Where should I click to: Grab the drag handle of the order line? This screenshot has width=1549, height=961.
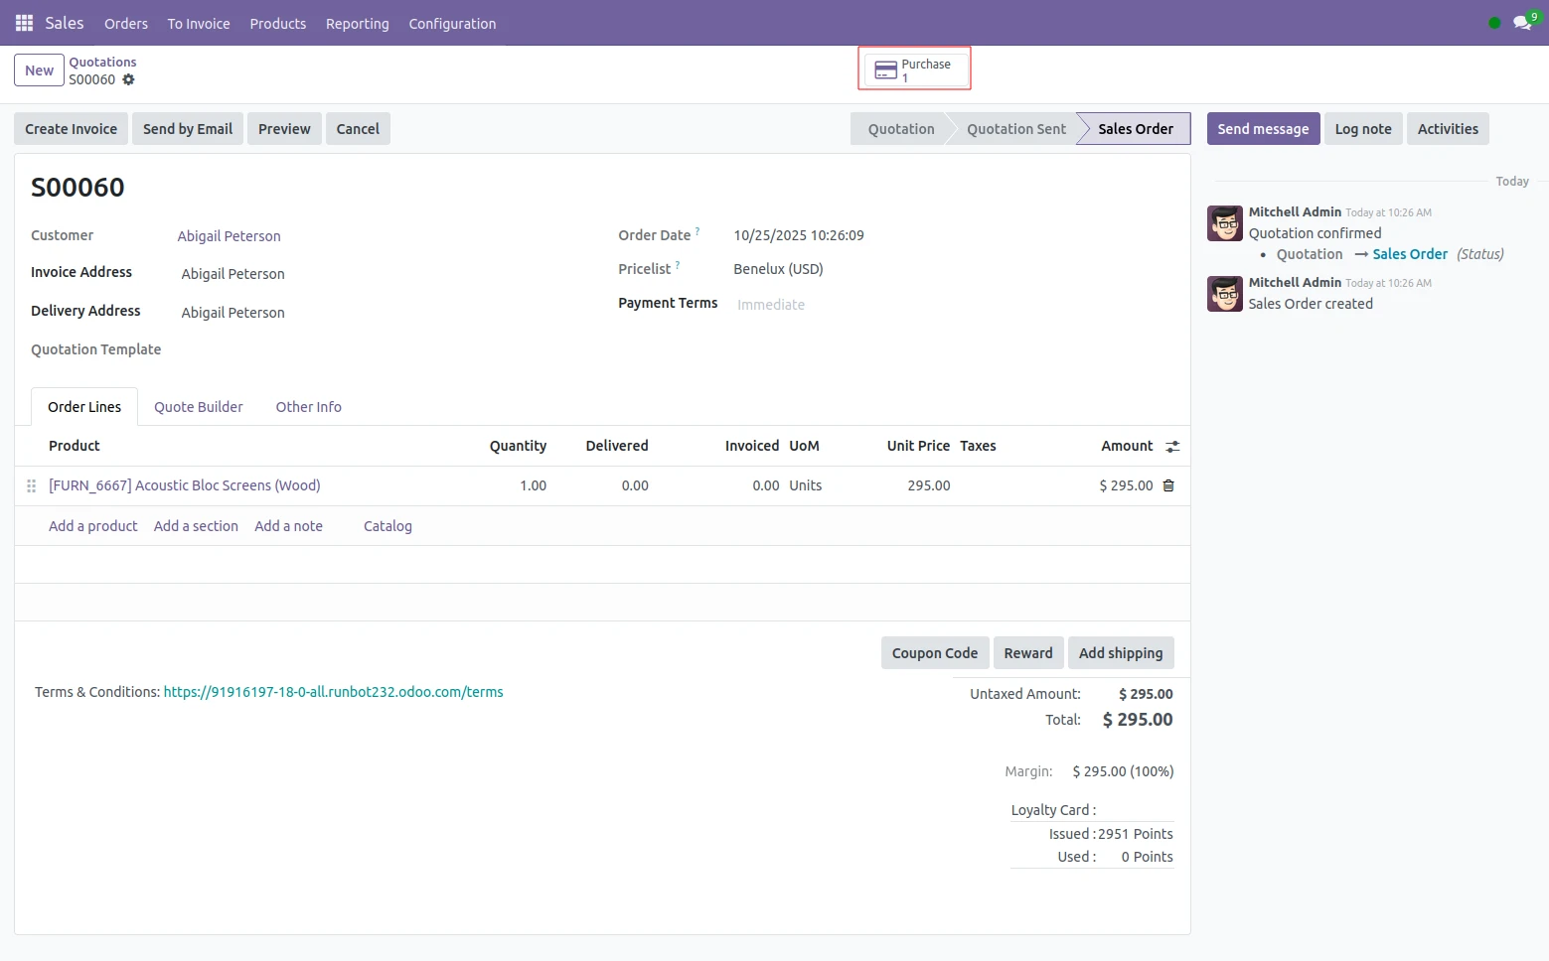click(31, 485)
